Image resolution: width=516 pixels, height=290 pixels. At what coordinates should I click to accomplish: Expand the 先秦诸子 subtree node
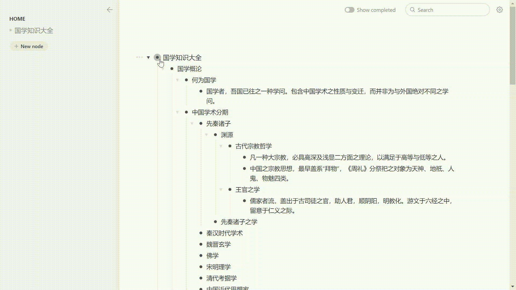(x=192, y=123)
